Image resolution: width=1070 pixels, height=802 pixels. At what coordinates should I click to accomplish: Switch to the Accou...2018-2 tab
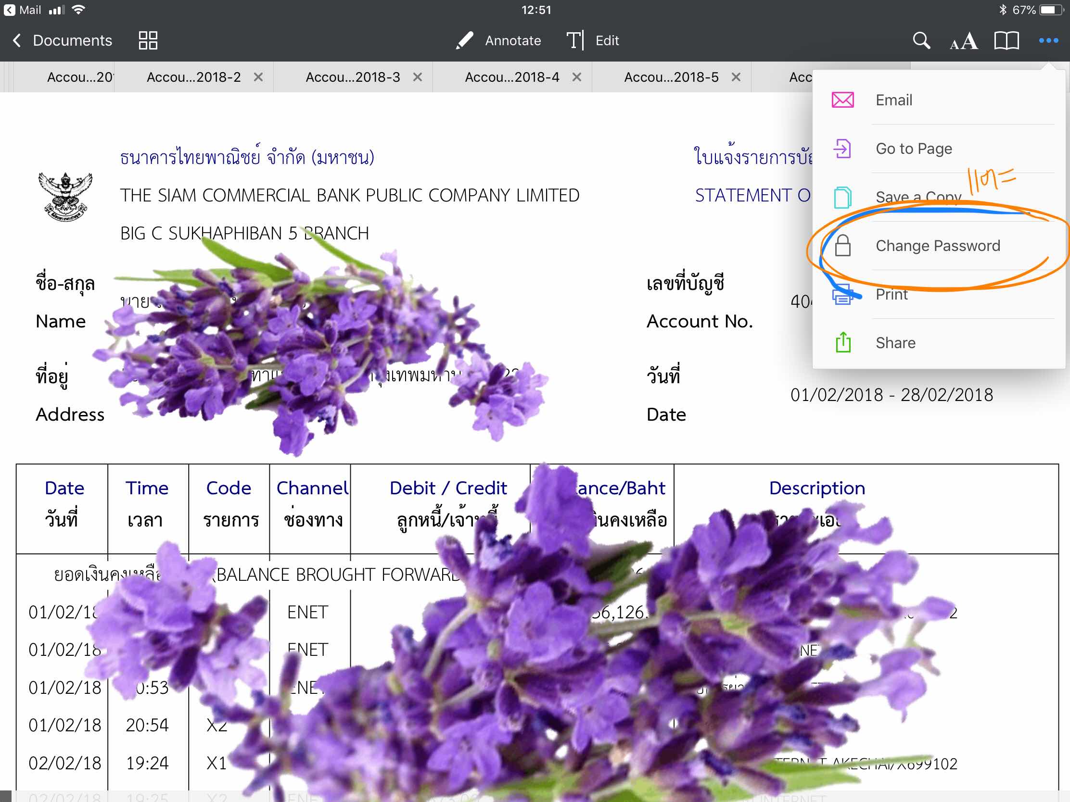tap(194, 77)
